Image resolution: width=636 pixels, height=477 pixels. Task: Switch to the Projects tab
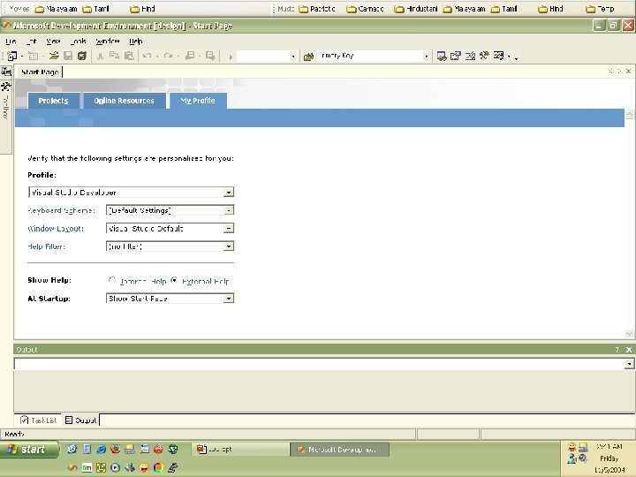click(53, 101)
